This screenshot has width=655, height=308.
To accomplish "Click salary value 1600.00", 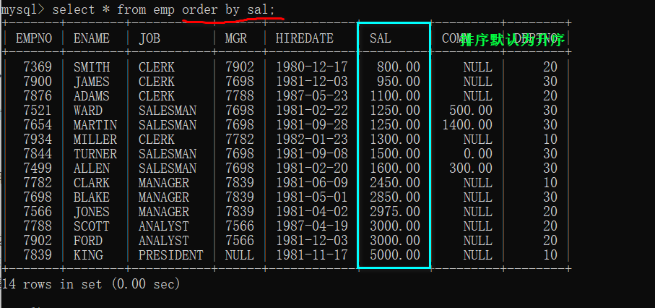I will click(395, 168).
